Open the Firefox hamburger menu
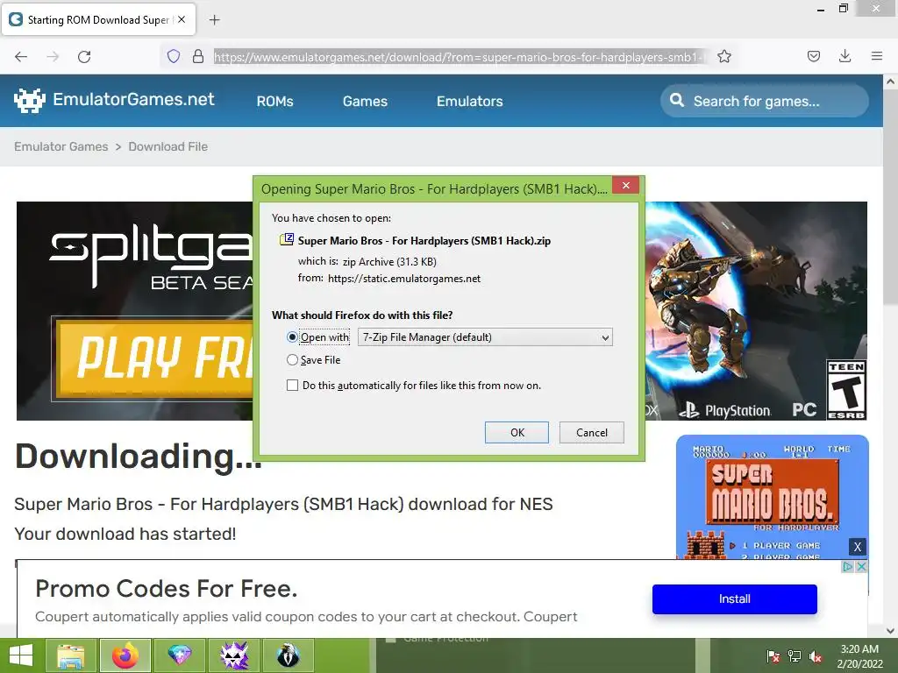Viewport: 898px width, 673px height. [x=877, y=56]
